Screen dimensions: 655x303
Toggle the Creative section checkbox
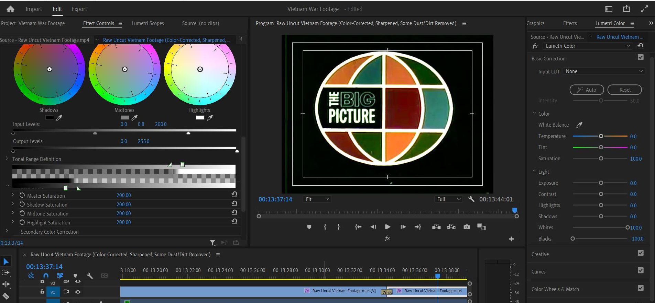coord(641,253)
